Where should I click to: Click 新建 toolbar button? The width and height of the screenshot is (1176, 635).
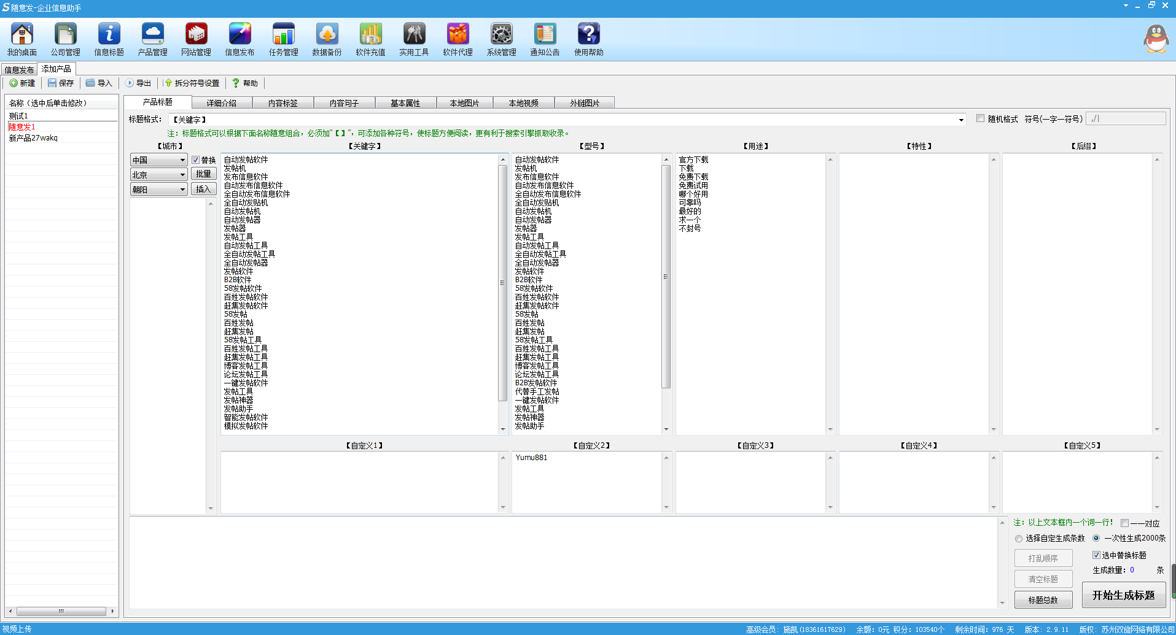(22, 83)
